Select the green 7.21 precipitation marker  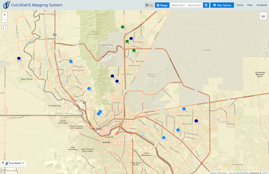point(122,27)
